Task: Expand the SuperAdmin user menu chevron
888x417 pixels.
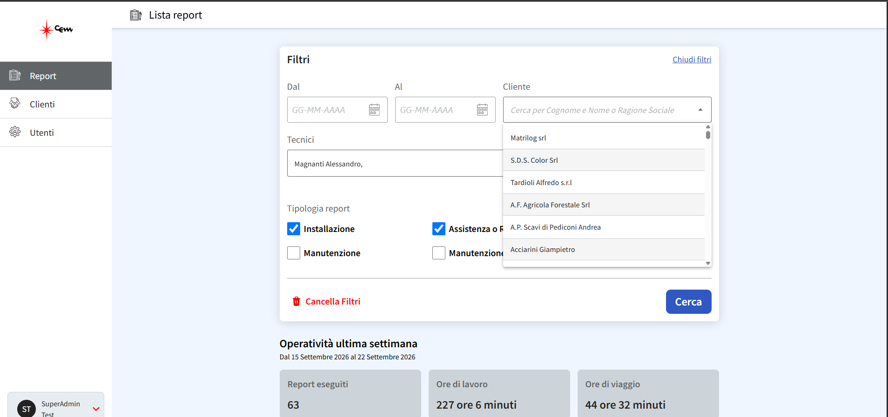Action: pos(96,409)
